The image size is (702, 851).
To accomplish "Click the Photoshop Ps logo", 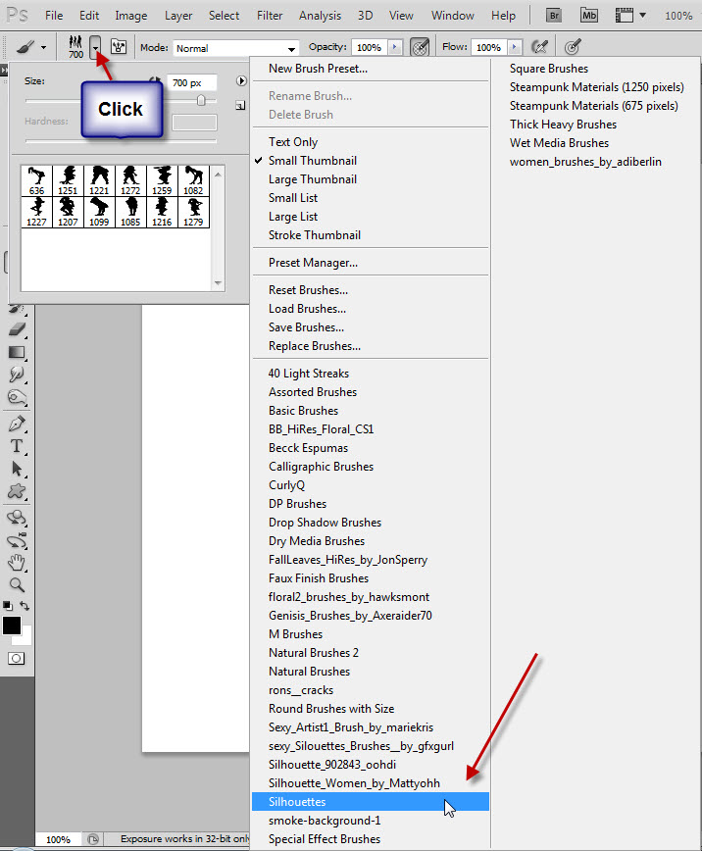I will click(x=17, y=15).
